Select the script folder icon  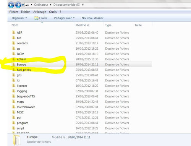[14, 128]
